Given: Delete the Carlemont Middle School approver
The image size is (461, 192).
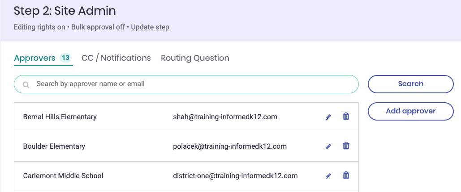Looking at the screenshot, I should tap(346, 175).
